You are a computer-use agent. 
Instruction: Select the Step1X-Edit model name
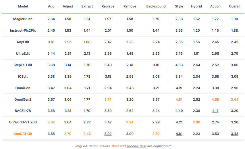(23, 65)
